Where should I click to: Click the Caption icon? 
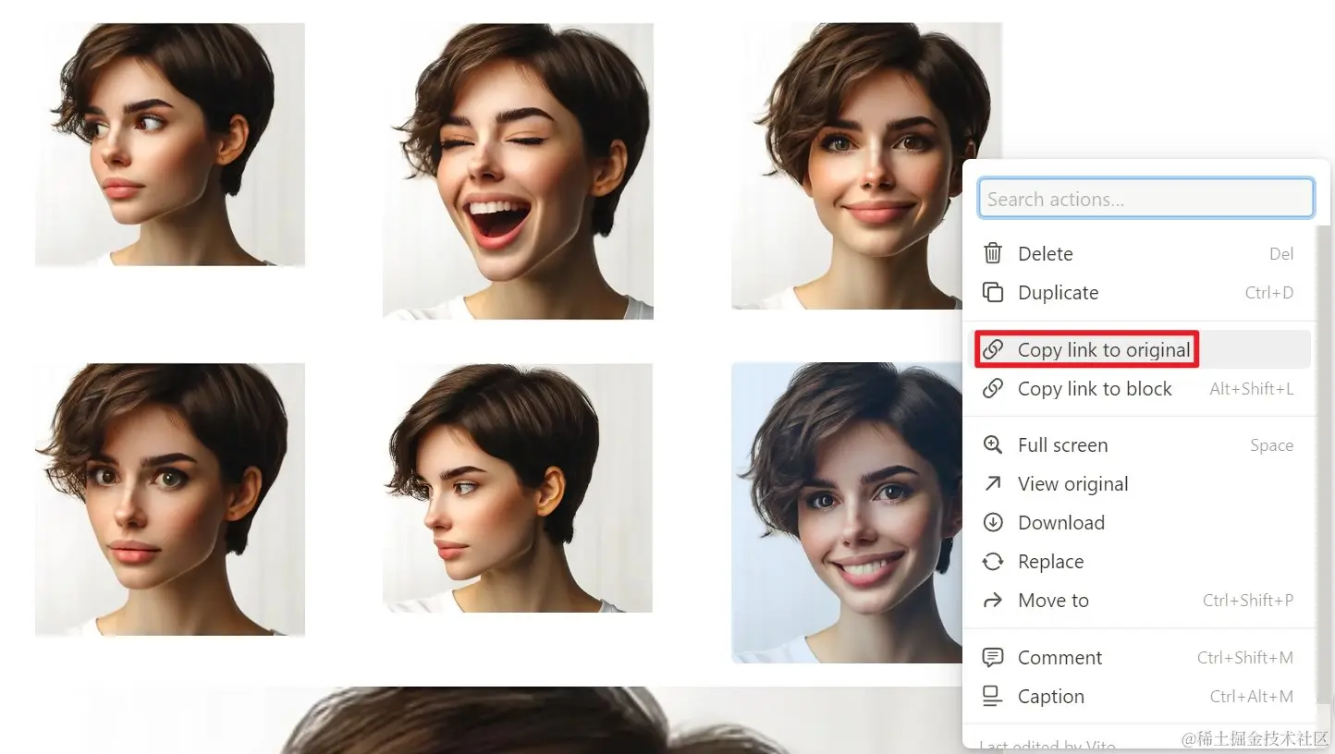click(x=993, y=696)
